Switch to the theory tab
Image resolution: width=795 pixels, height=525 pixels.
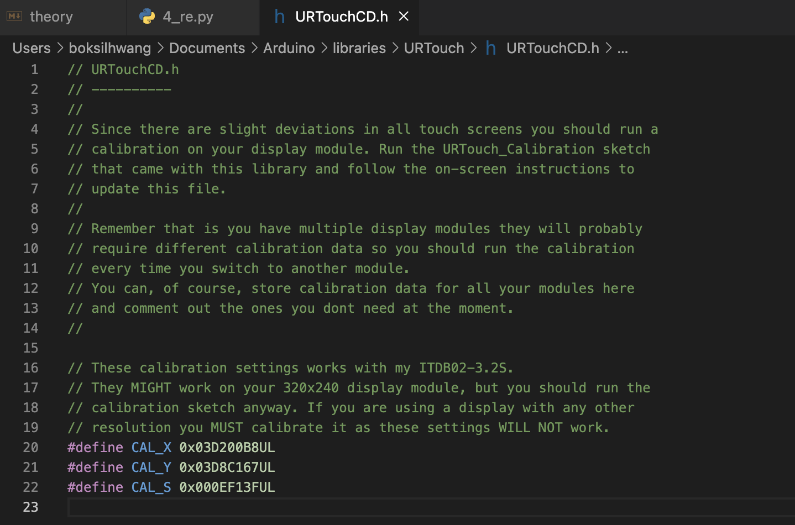click(x=51, y=17)
